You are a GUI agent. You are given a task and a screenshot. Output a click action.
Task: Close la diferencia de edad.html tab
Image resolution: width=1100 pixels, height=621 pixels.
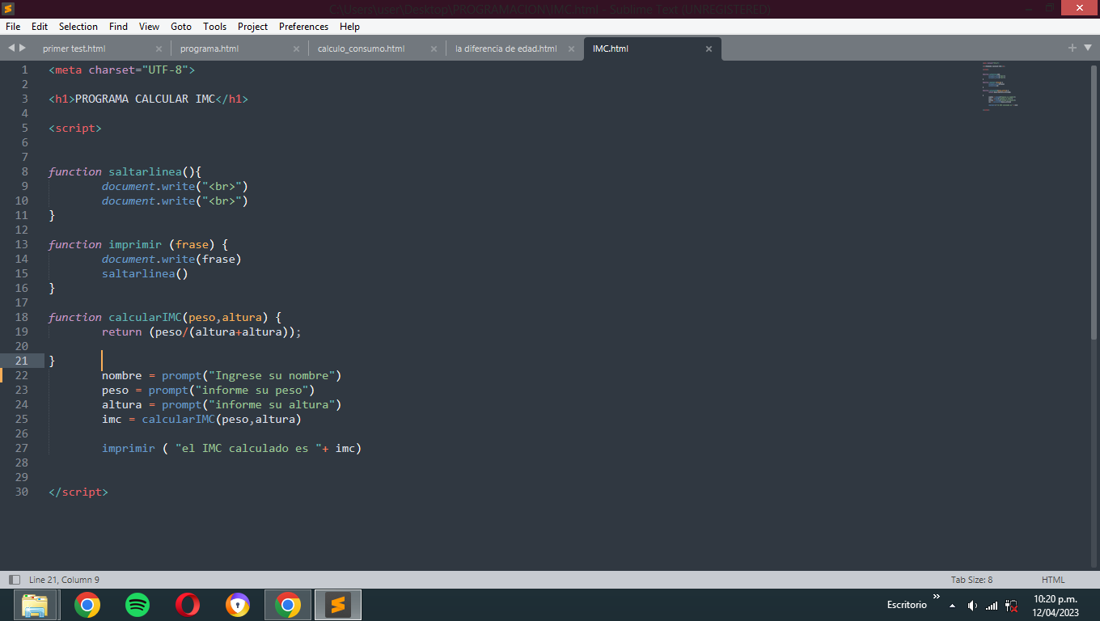click(x=571, y=49)
